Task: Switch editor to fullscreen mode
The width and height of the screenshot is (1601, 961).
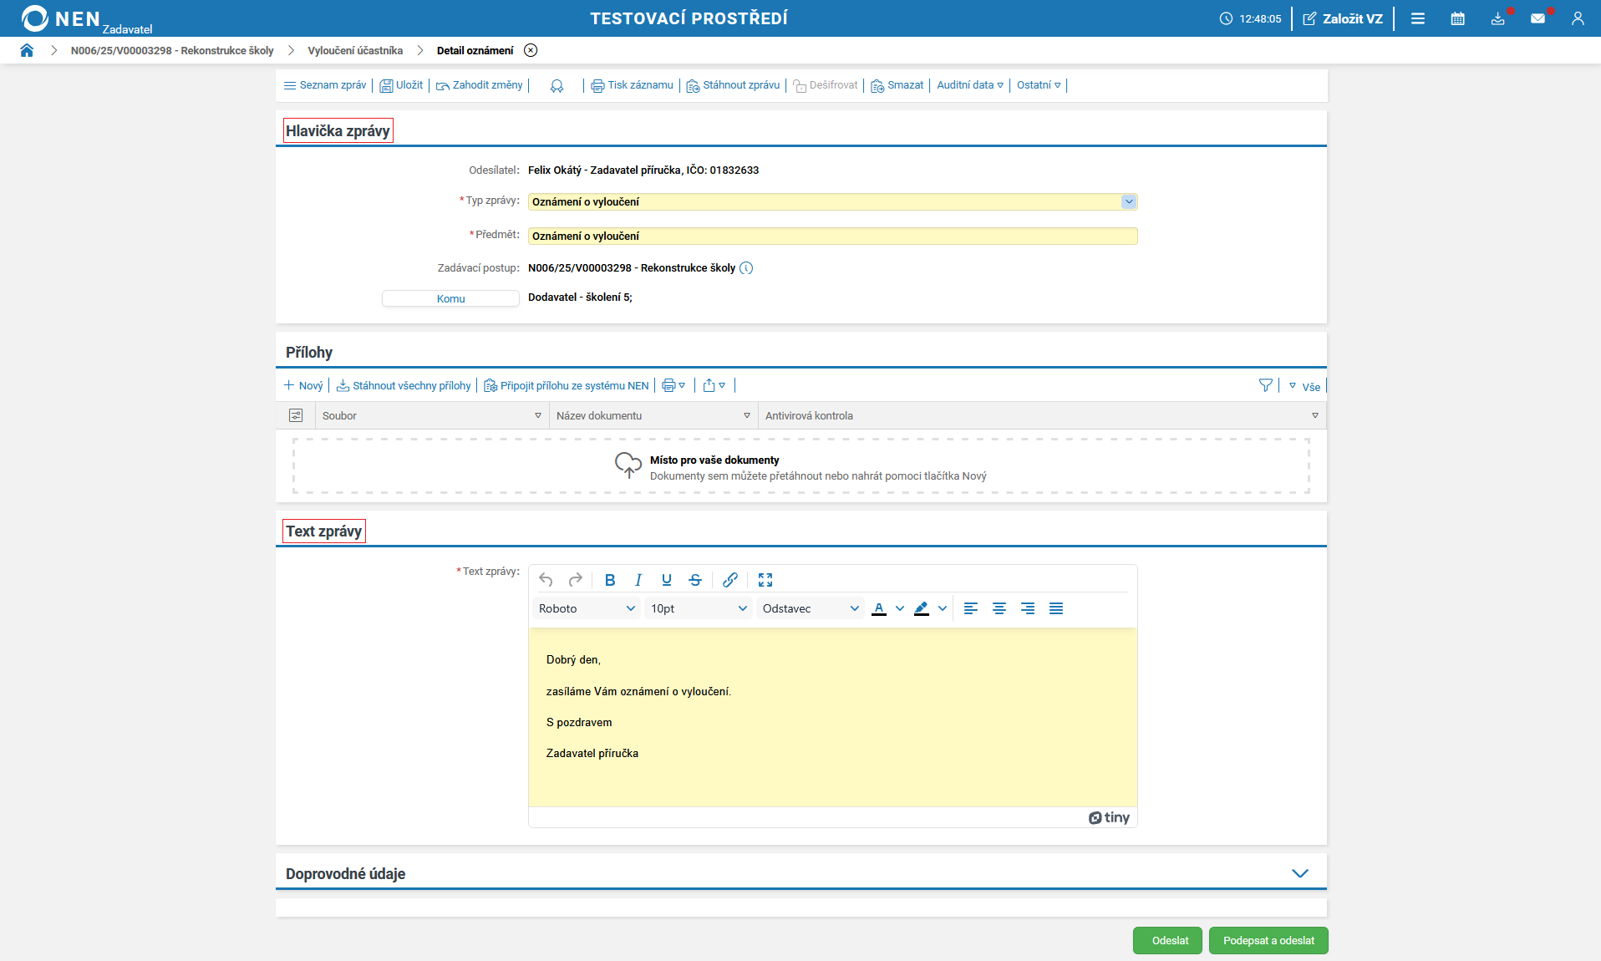Action: pyautogui.click(x=765, y=580)
